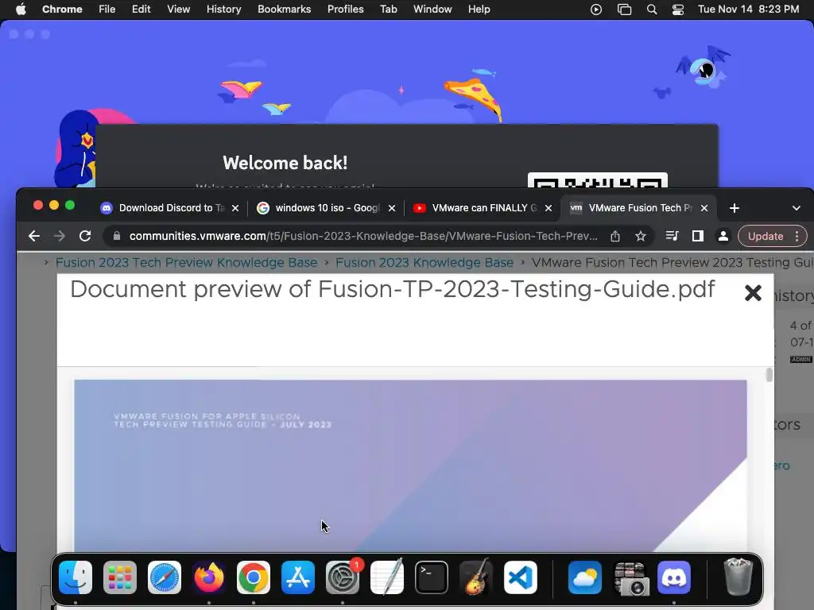Open the Chrome app menu
The width and height of the screenshot is (814, 610).
tap(62, 10)
